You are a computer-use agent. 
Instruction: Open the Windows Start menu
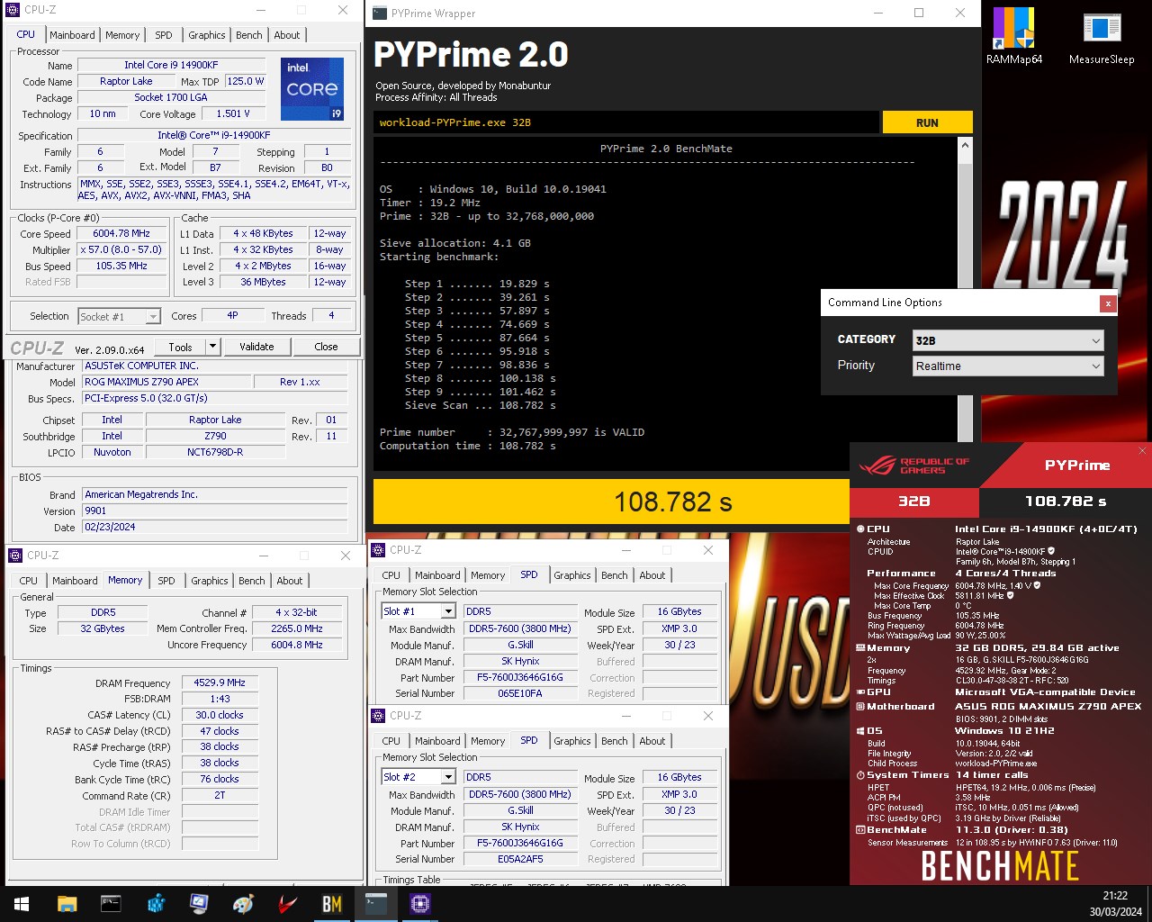(x=22, y=904)
